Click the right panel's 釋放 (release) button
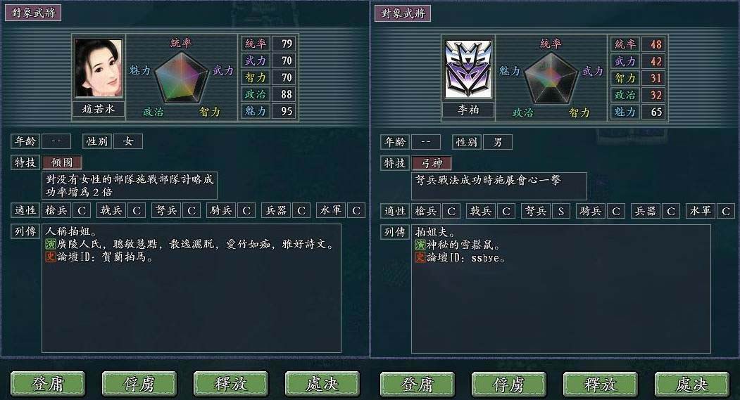 pos(601,385)
